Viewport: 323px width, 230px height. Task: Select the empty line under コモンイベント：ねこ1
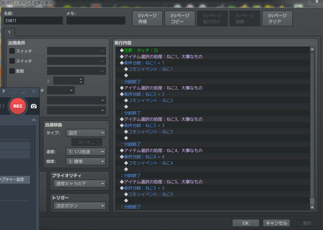(x=213, y=75)
